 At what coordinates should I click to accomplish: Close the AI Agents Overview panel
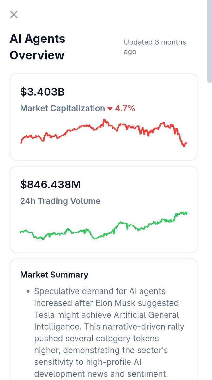(x=14, y=15)
